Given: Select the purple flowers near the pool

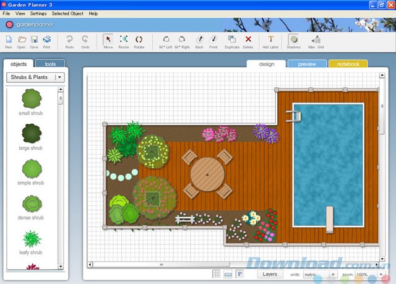Looking at the screenshot, I should tap(266, 133).
